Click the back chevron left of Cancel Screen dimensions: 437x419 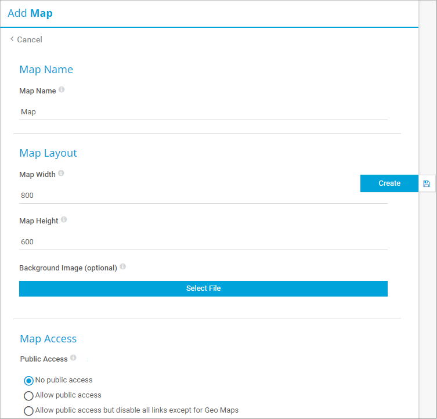[x=12, y=39]
